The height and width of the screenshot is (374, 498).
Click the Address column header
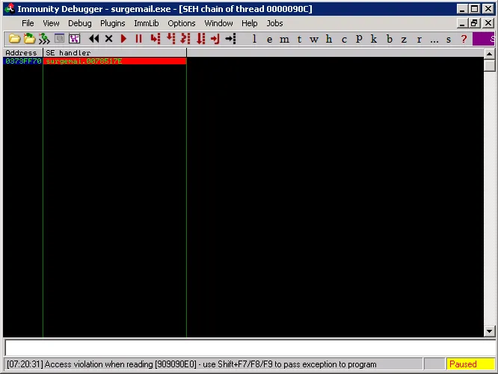(22, 53)
